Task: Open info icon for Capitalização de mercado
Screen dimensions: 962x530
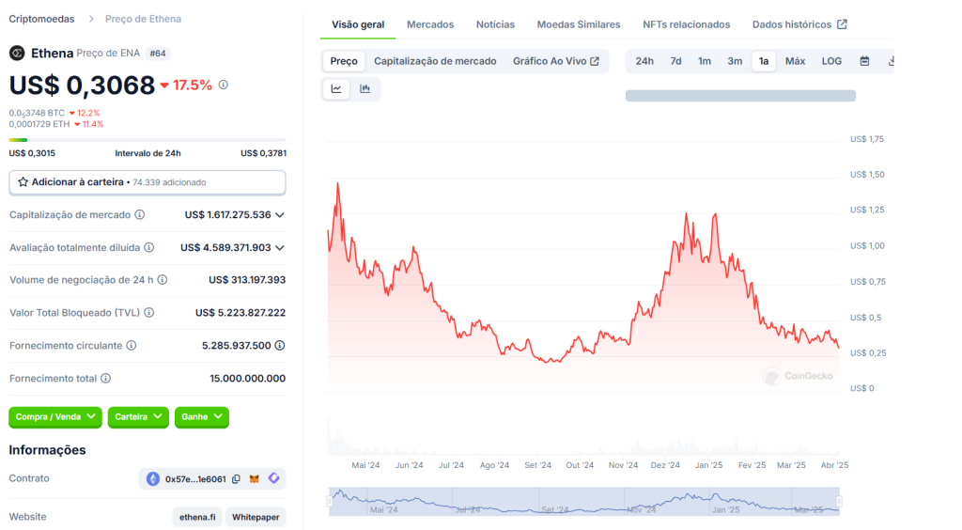Action: click(x=140, y=214)
